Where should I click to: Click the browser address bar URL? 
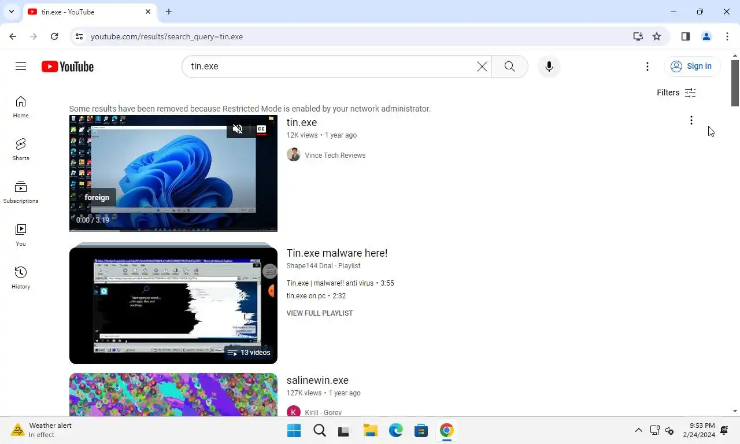166,36
